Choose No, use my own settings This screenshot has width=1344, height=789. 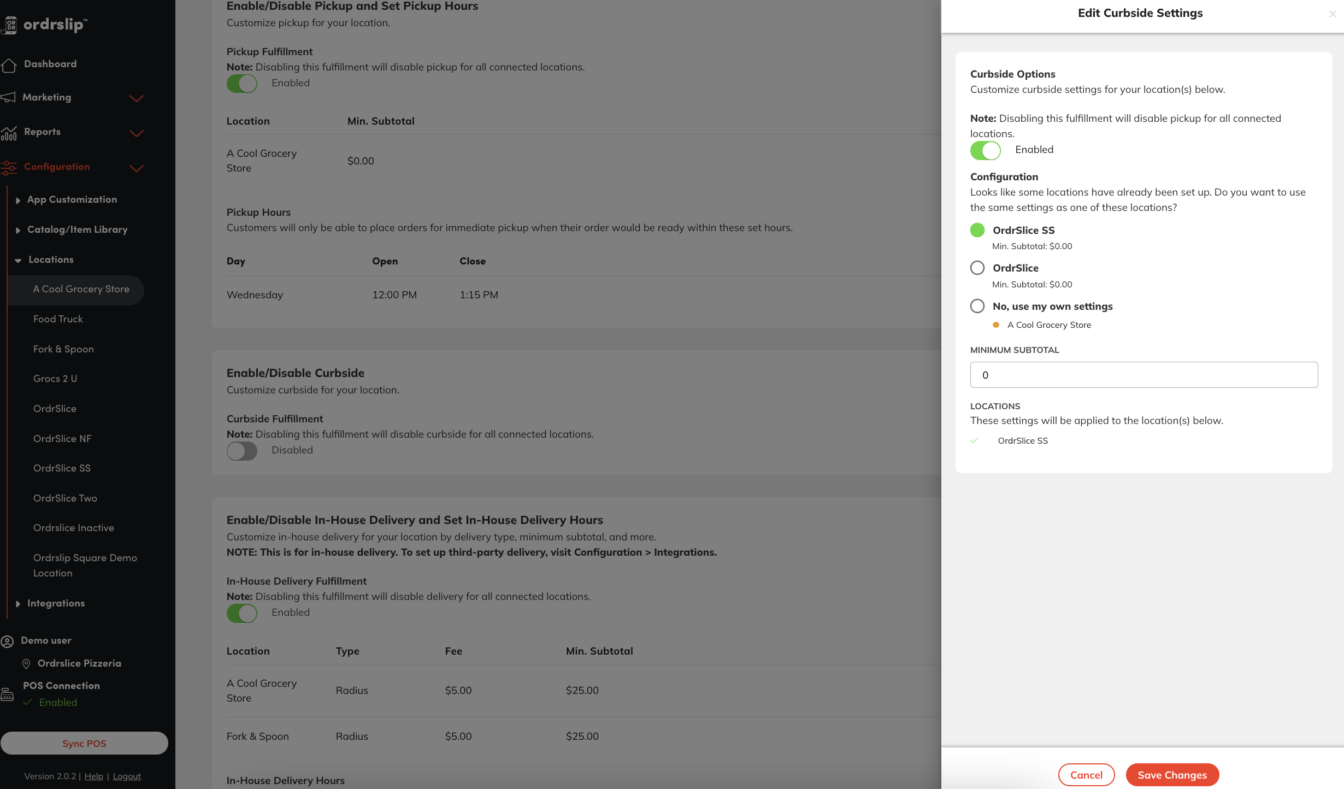click(977, 306)
